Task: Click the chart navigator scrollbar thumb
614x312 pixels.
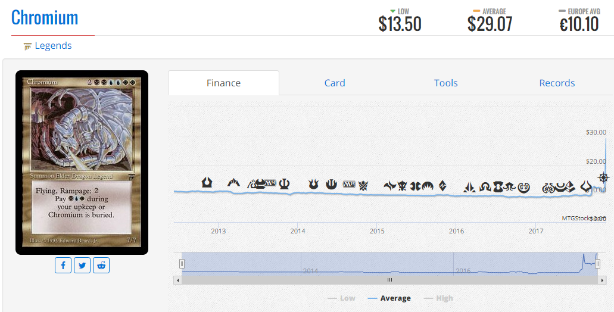Action: pos(389,280)
